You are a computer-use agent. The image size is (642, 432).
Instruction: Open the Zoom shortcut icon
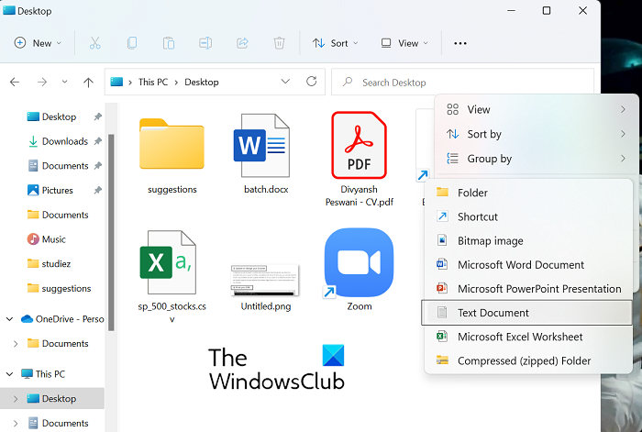[359, 262]
